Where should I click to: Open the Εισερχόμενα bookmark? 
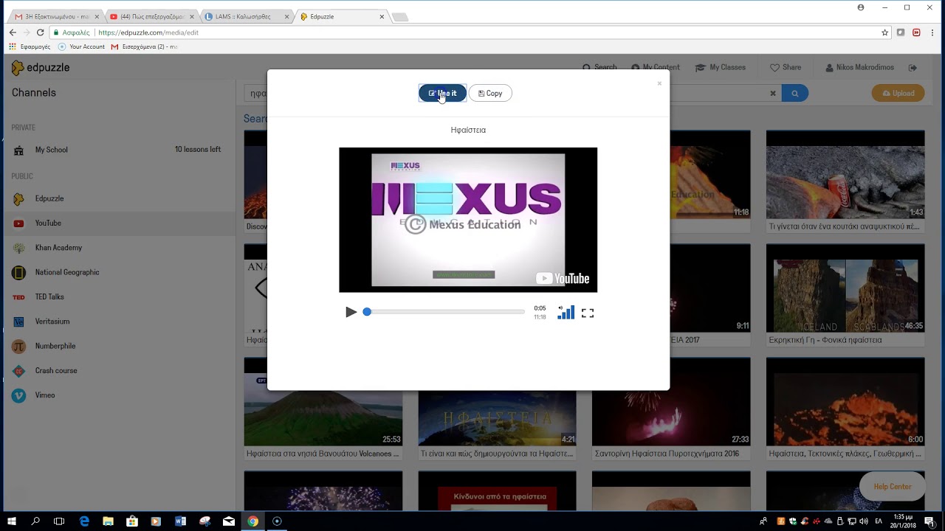pos(144,46)
